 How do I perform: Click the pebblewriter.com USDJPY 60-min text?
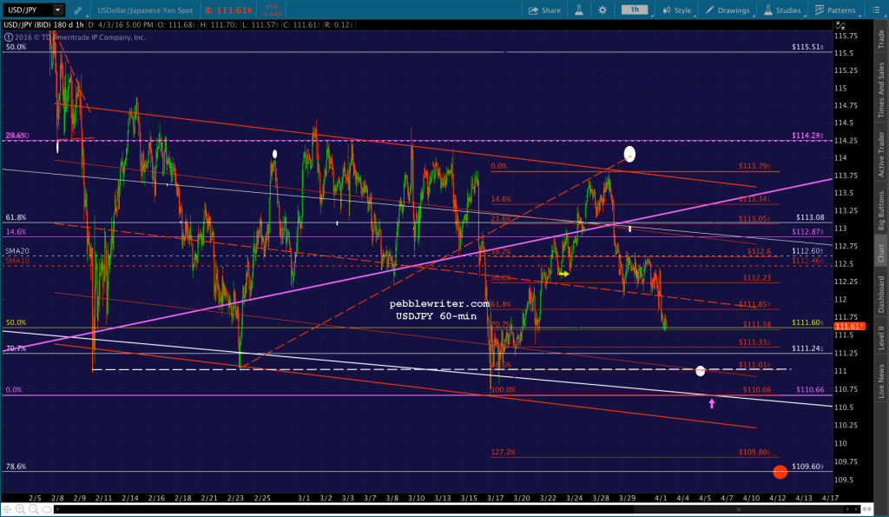click(x=438, y=310)
